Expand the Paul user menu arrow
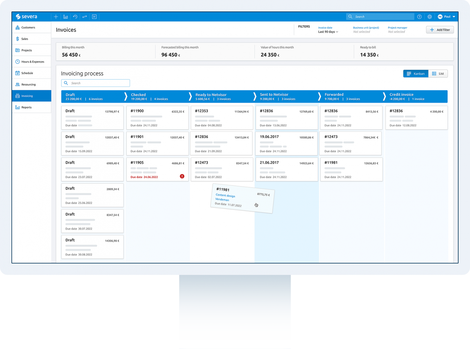This screenshot has width=470, height=349. tap(454, 17)
